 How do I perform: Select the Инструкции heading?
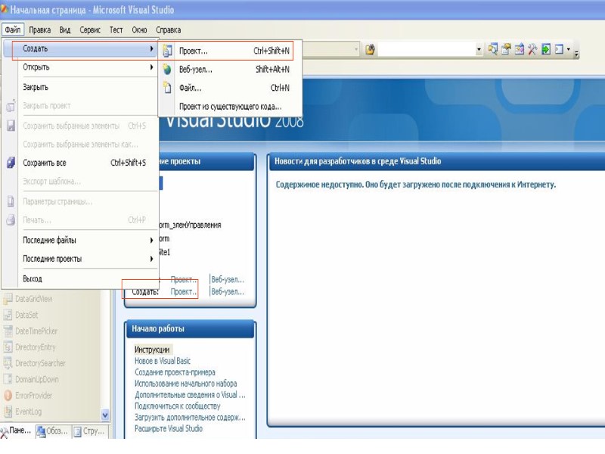pyautogui.click(x=152, y=350)
